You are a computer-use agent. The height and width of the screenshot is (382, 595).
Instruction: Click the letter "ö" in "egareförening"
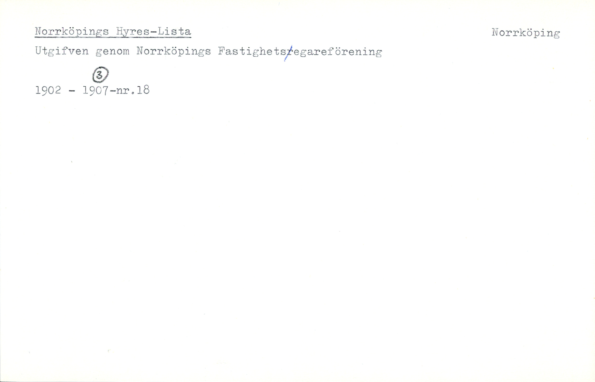point(337,51)
